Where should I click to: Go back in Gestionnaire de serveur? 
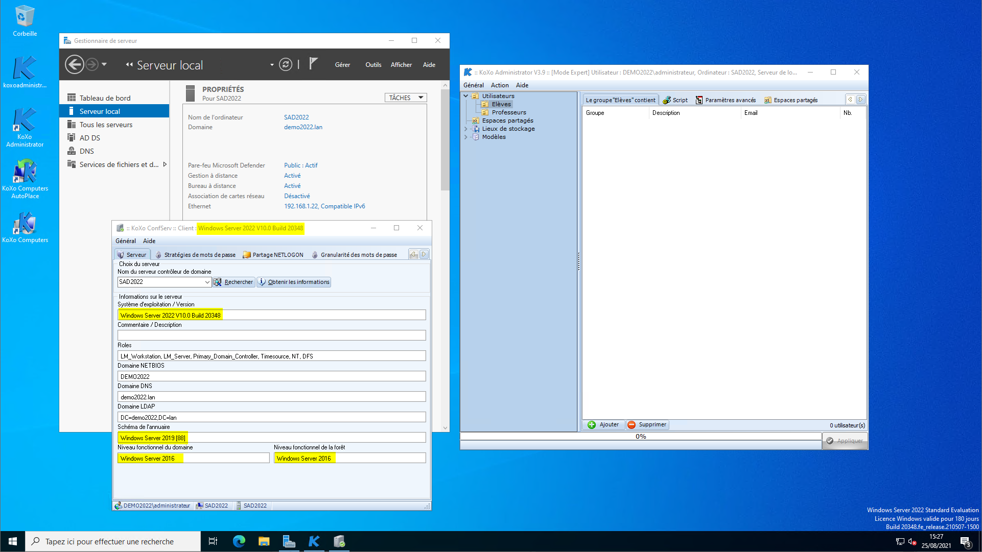pos(75,64)
